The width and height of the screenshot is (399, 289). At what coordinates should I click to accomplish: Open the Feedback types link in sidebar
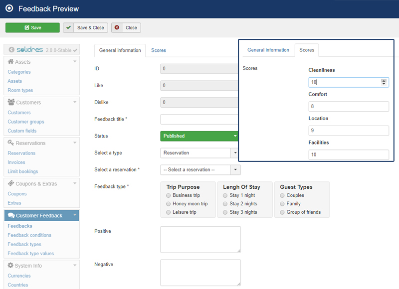click(x=24, y=244)
